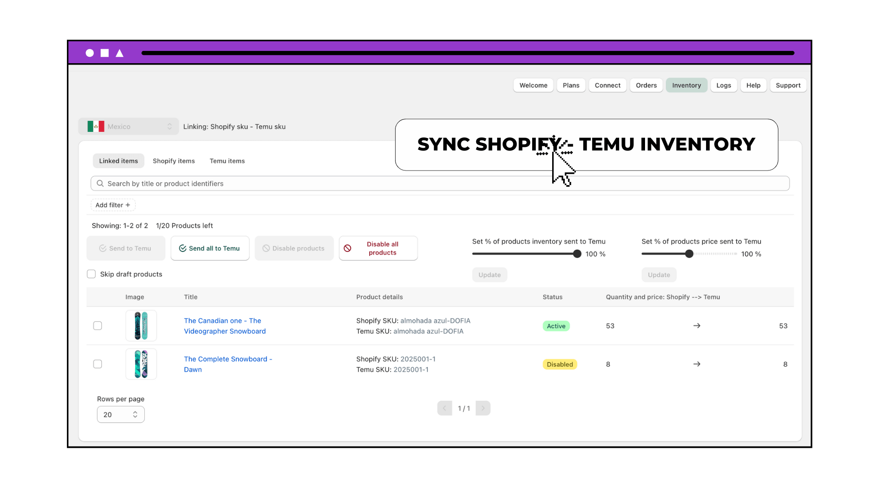Toggle Skip draft products checkbox
874x491 pixels.
tap(91, 274)
